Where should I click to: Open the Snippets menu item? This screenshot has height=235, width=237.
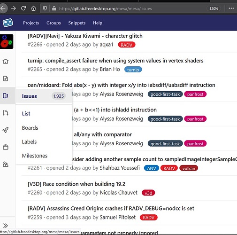[77, 23]
